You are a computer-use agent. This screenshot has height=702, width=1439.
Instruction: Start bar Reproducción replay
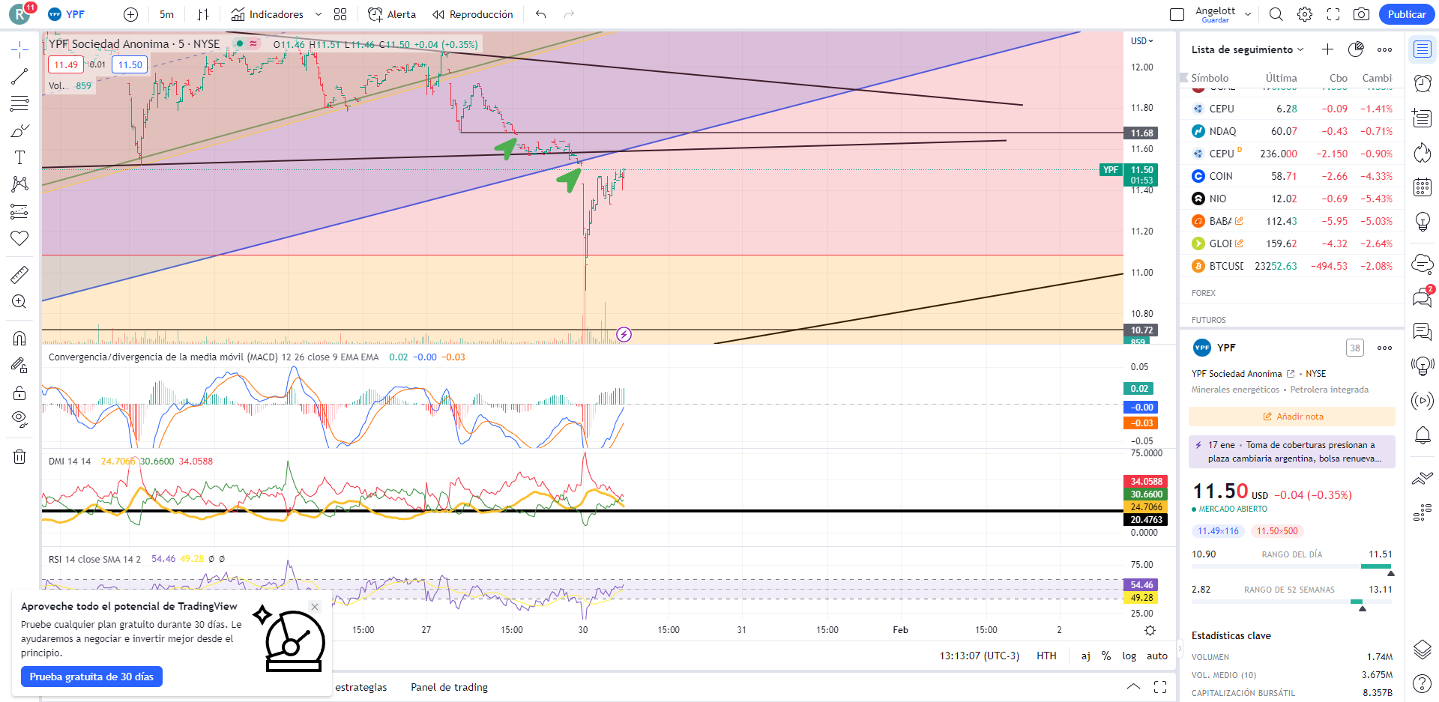click(x=473, y=14)
